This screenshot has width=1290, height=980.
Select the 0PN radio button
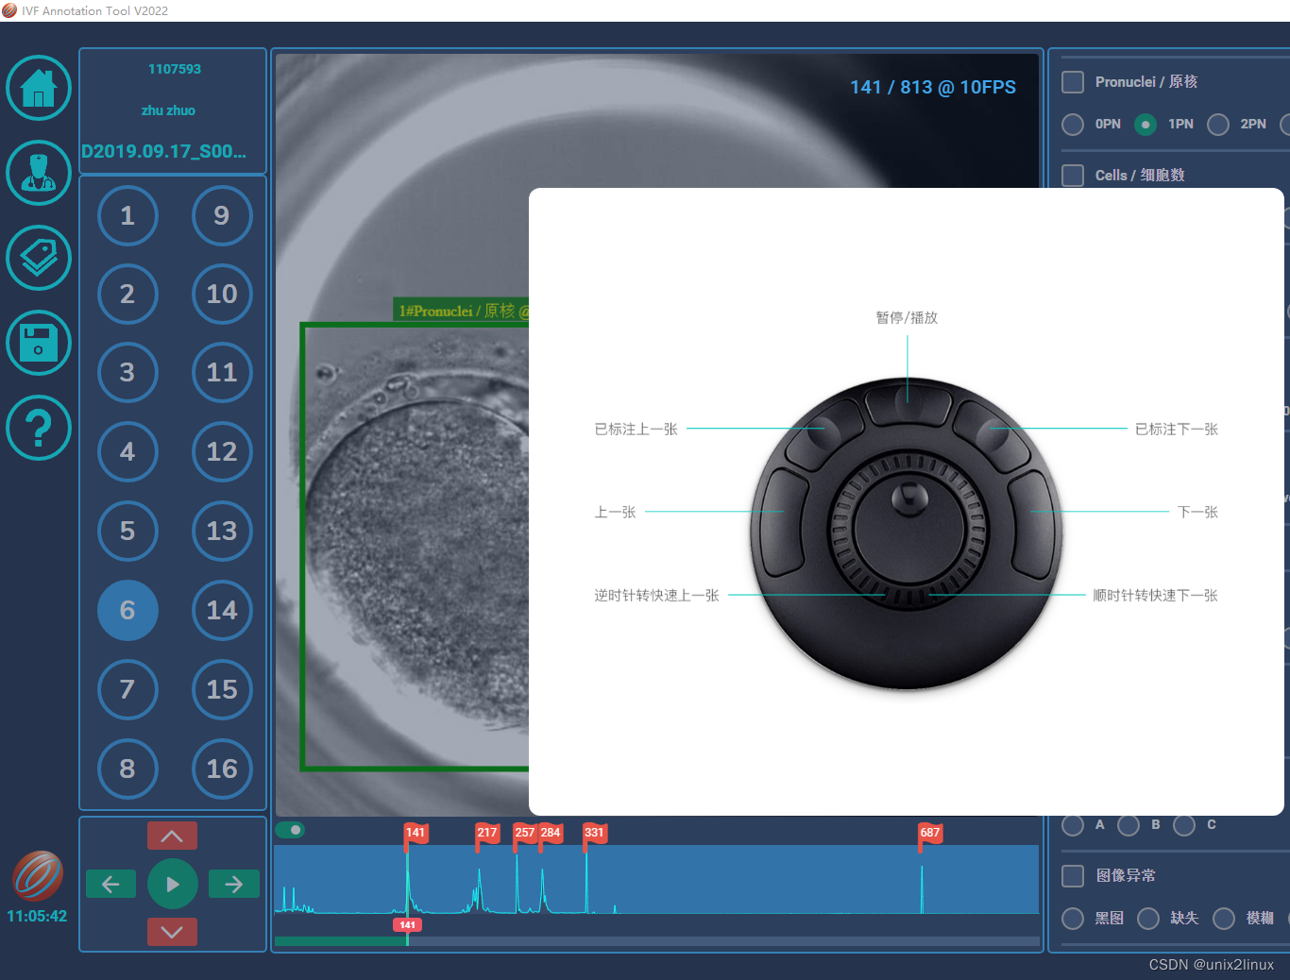tap(1073, 125)
